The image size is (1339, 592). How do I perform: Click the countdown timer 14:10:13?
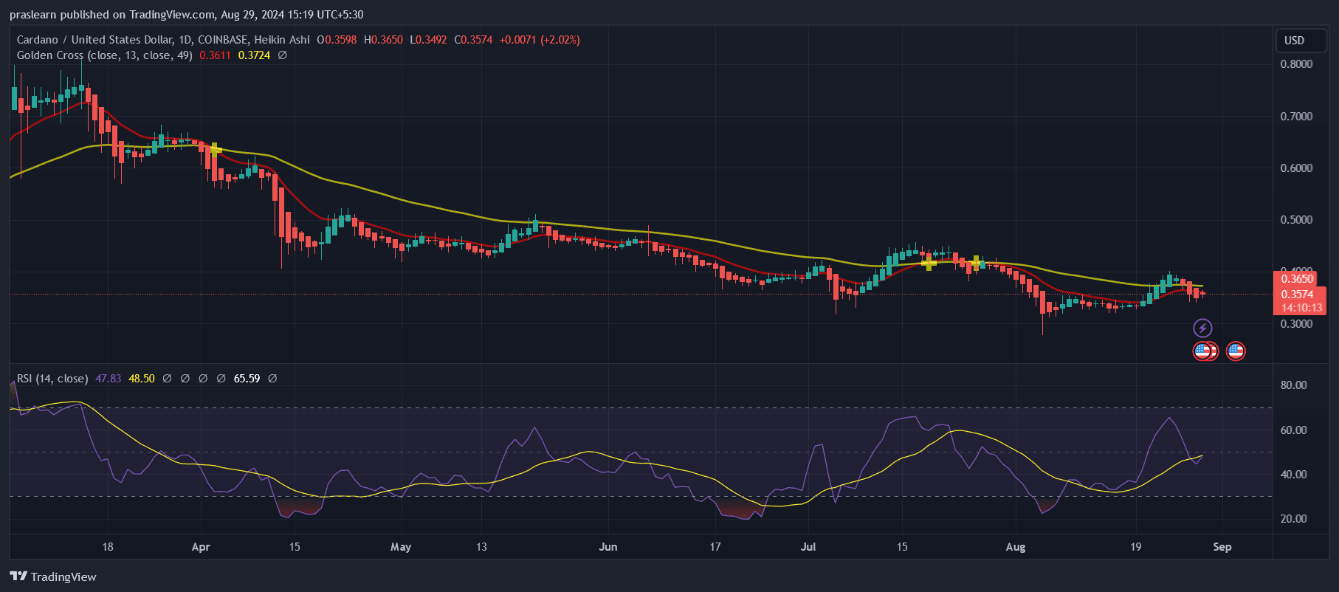click(1301, 308)
